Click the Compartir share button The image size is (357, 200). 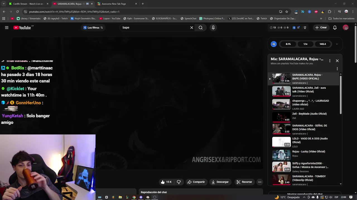point(196,182)
